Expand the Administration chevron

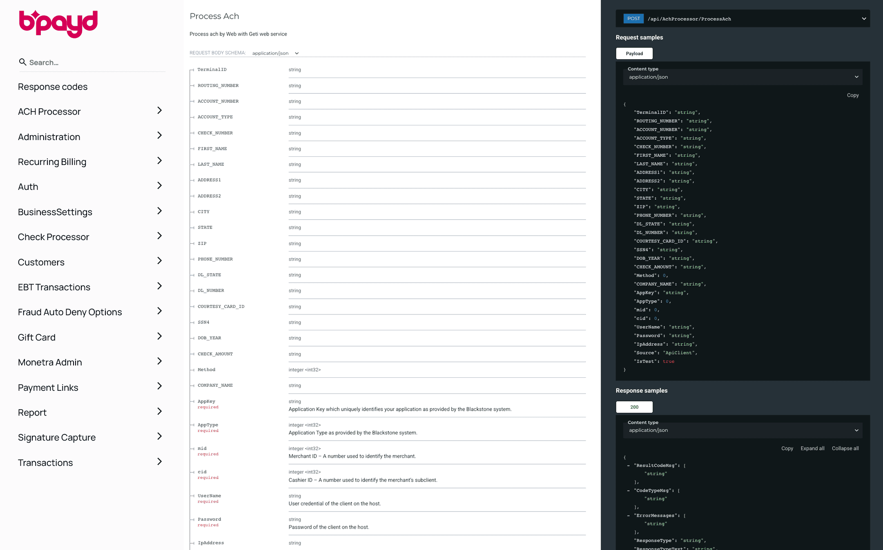(x=160, y=136)
